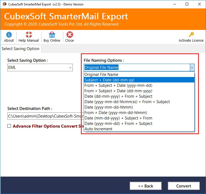Screen dimensions: 206x194
Task: Click the Buy Online basket icon
Action: click(52, 35)
